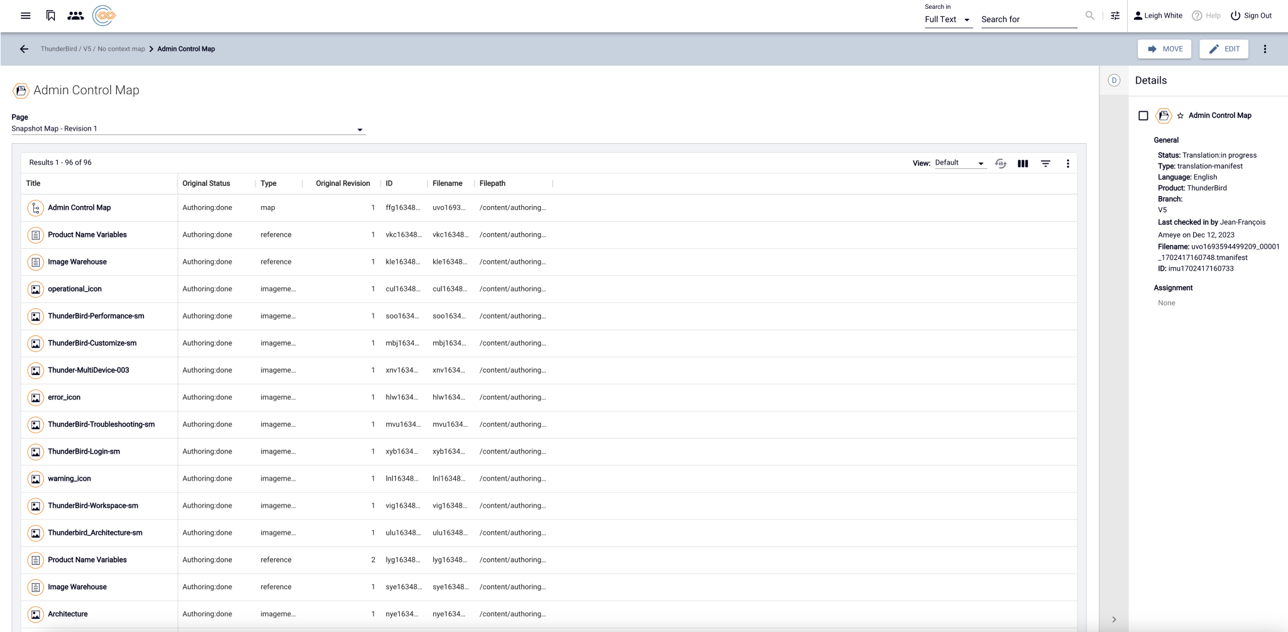Sort by the Title column header
The height and width of the screenshot is (632, 1288).
(33, 183)
